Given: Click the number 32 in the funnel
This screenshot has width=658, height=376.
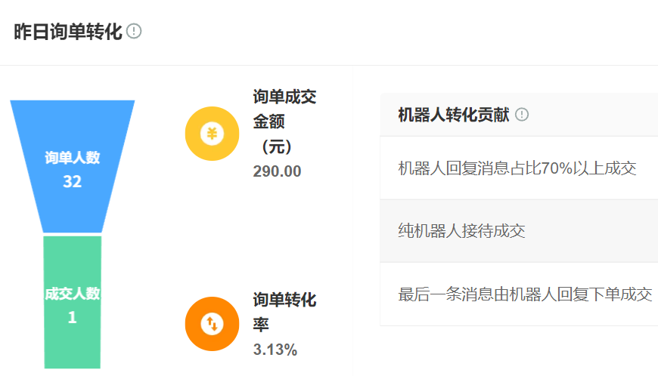Looking at the screenshot, I should tap(73, 182).
